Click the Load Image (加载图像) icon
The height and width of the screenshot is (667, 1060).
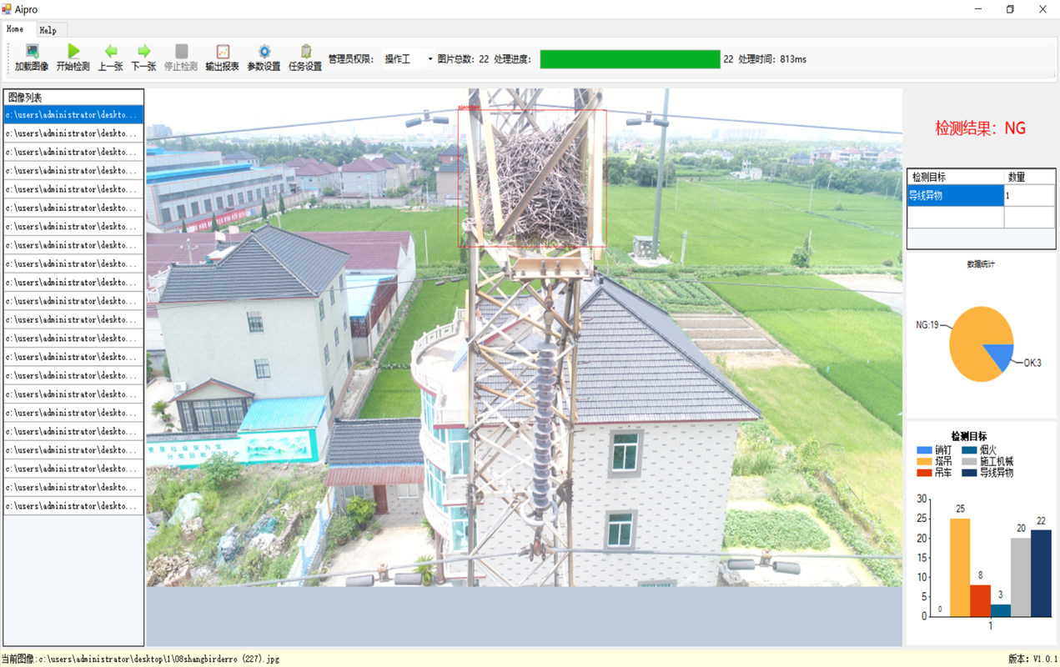pos(32,52)
